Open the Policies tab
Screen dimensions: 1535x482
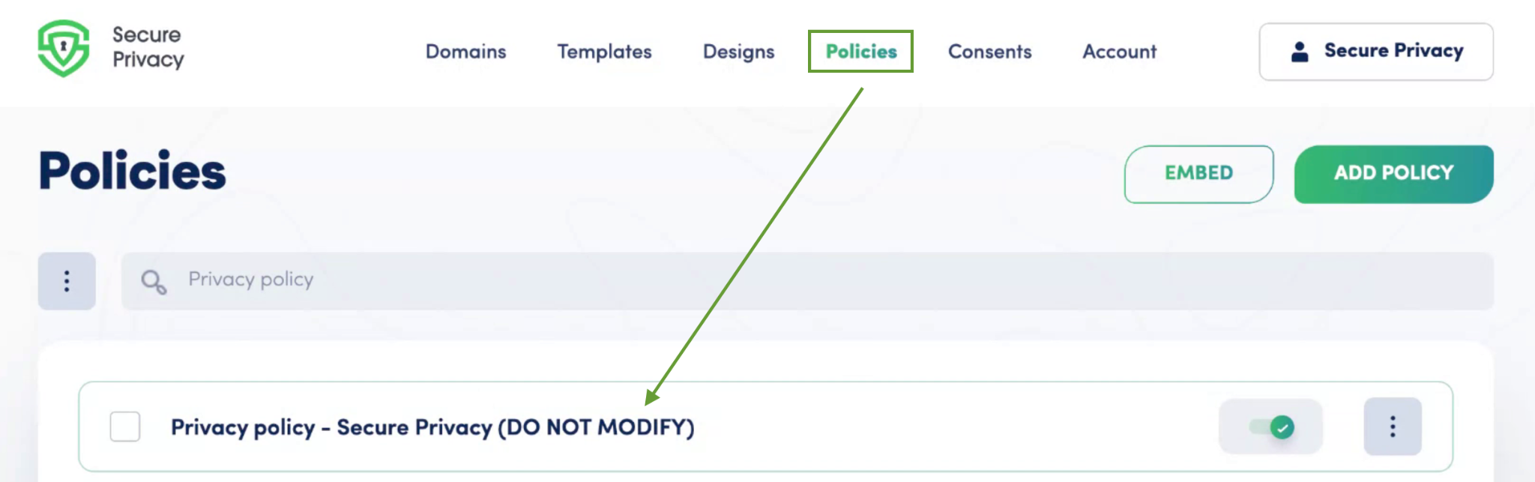coord(860,51)
